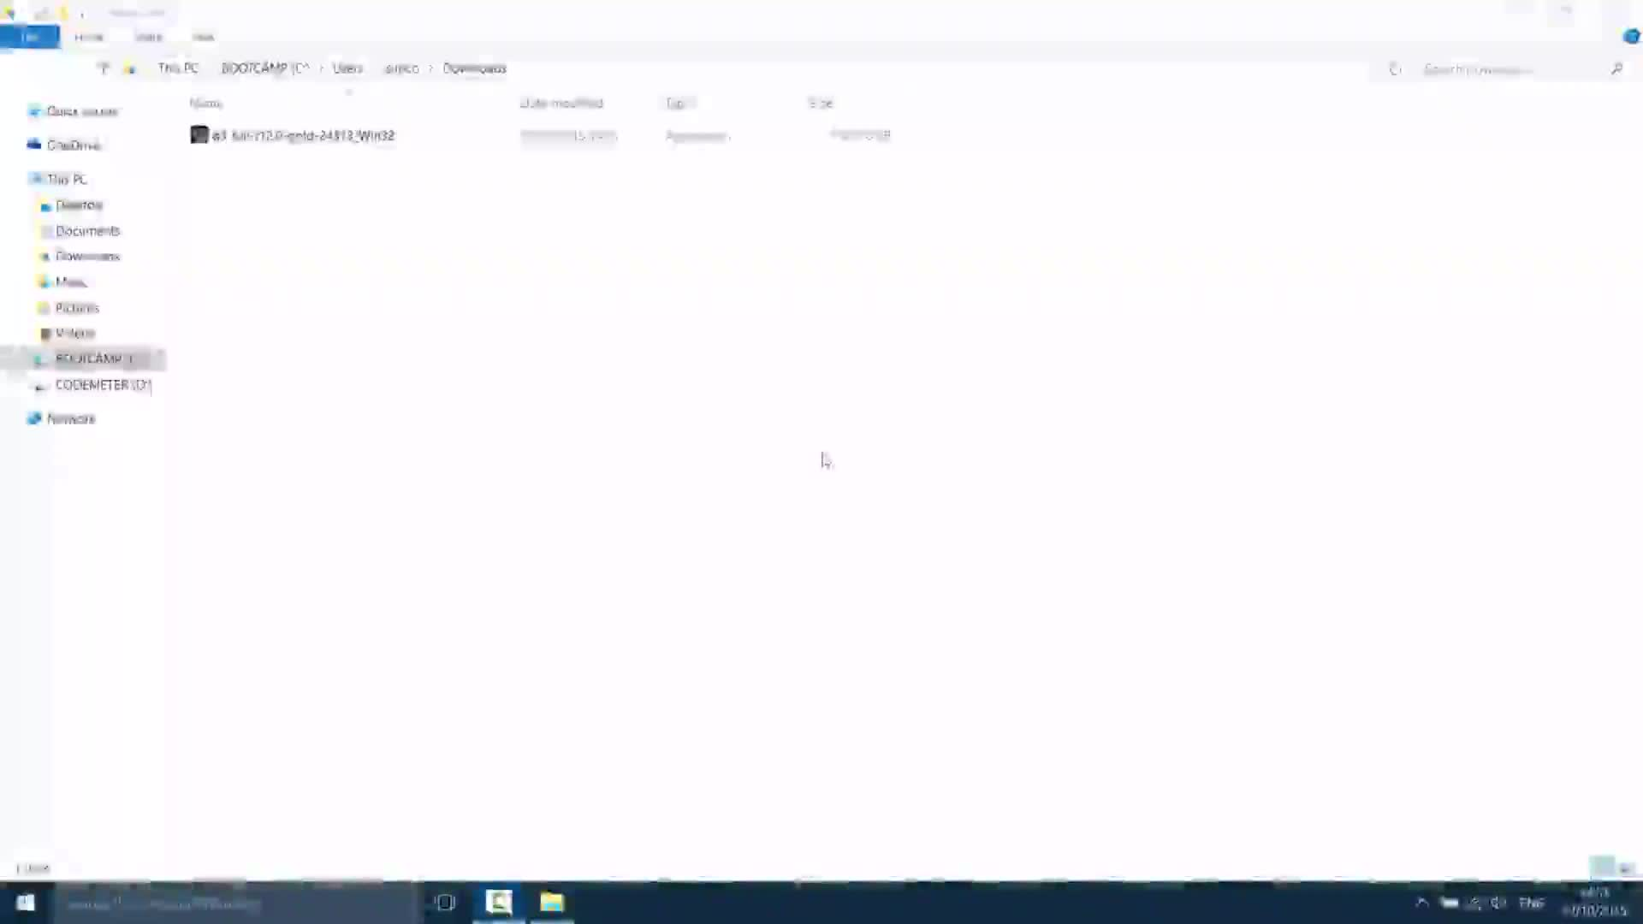Image resolution: width=1643 pixels, height=924 pixels.
Task: Sort by the Type column header
Action: tap(680, 103)
